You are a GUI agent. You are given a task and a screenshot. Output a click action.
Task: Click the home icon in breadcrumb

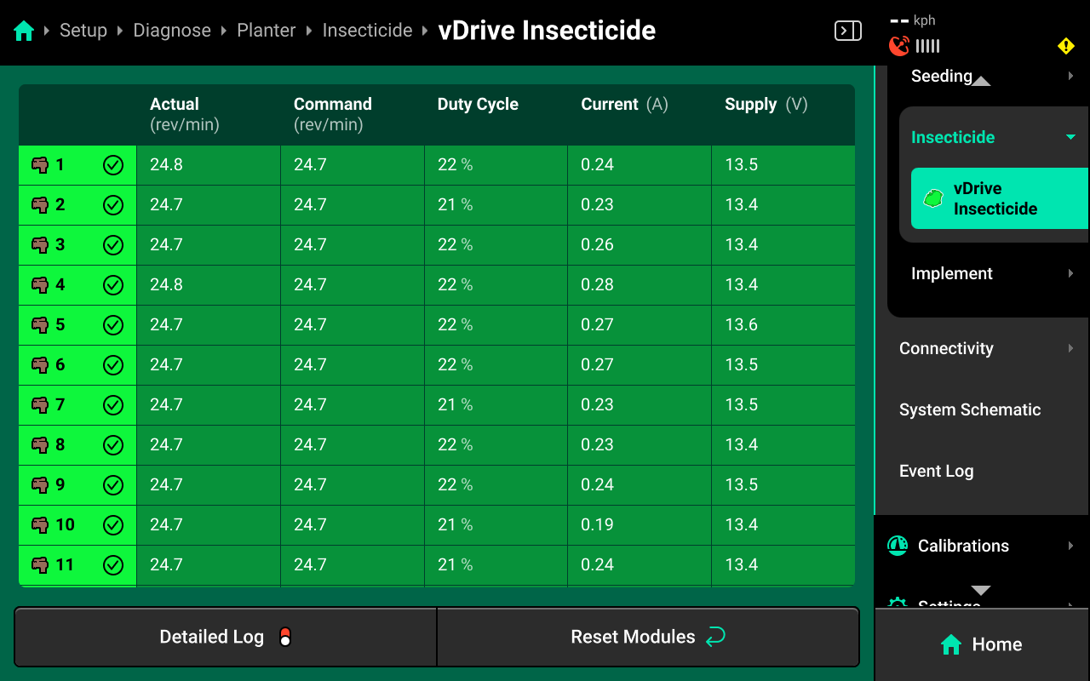[x=24, y=31]
